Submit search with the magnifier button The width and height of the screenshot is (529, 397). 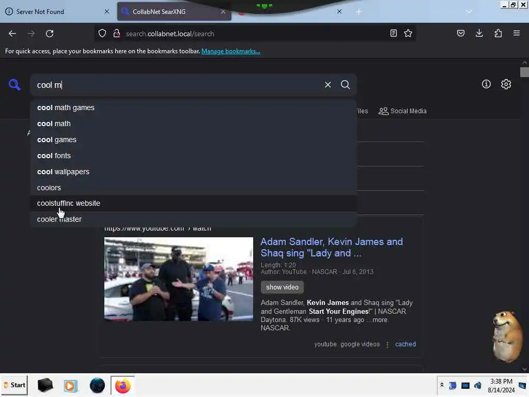point(345,85)
